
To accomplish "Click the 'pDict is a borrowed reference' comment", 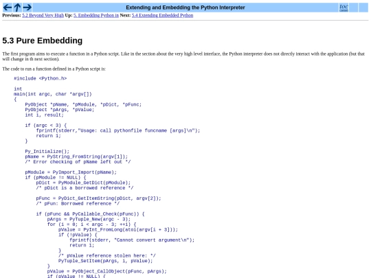I will [85, 188].
